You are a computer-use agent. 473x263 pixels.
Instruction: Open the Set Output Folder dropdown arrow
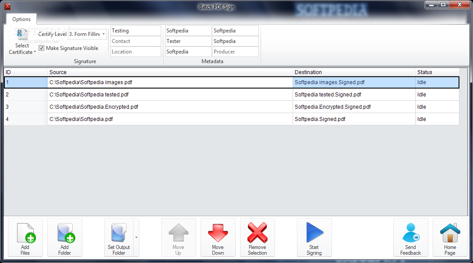tap(136, 237)
